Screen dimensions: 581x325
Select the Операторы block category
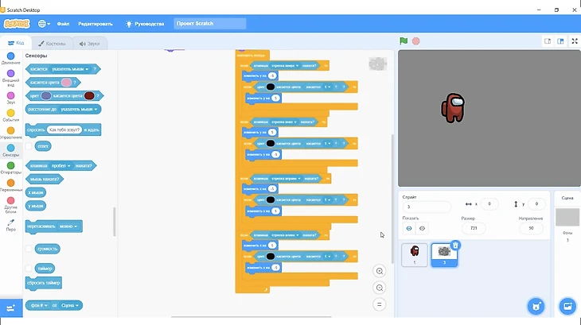[x=11, y=168]
